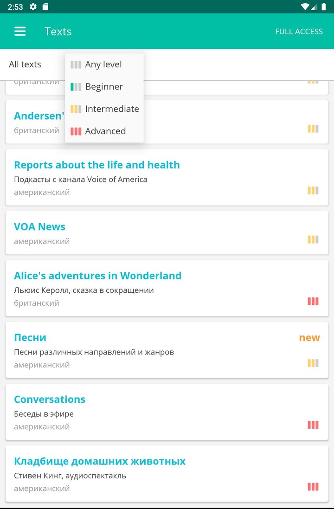Open the Conversations text collection
The height and width of the screenshot is (509, 334).
[x=50, y=399]
